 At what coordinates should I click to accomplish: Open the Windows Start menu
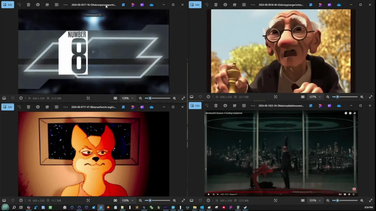click(x=5, y=207)
